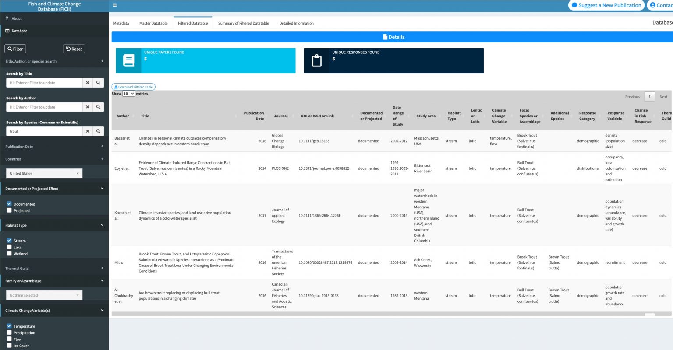This screenshot has width=673, height=350.
Task: Open the Summary of Filtered Datatable tab
Action: click(x=243, y=23)
